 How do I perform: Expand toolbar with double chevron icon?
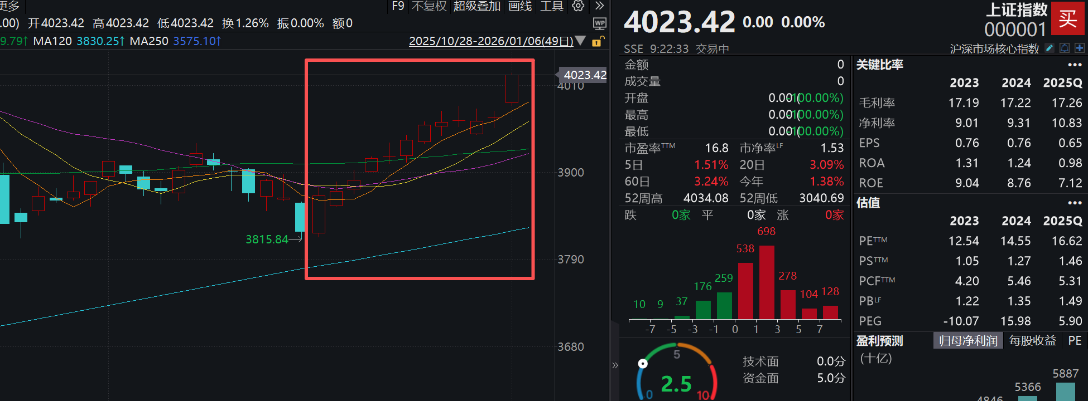pyautogui.click(x=599, y=6)
